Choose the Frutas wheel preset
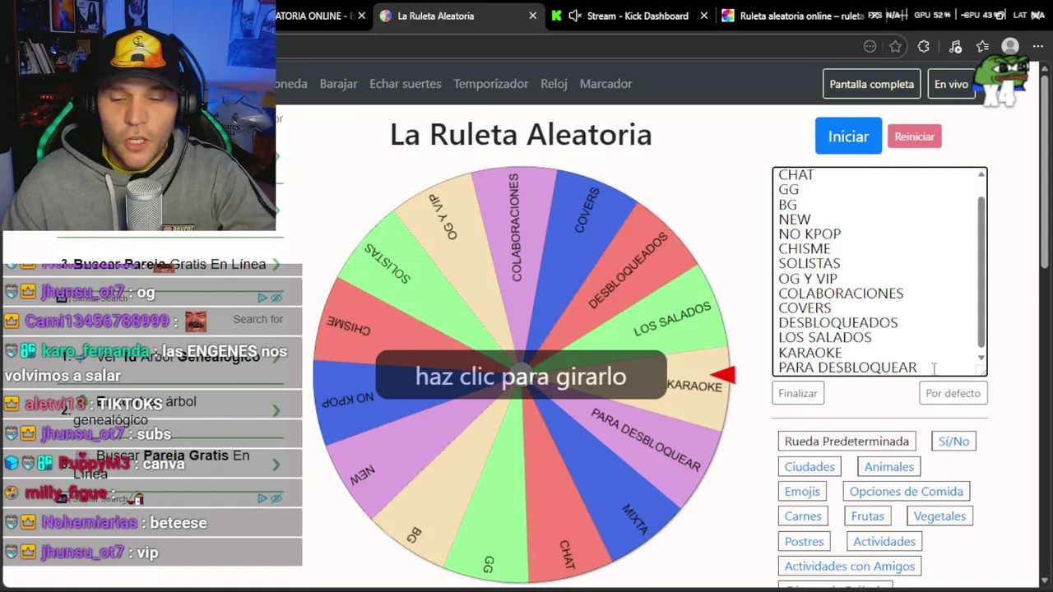 867,516
